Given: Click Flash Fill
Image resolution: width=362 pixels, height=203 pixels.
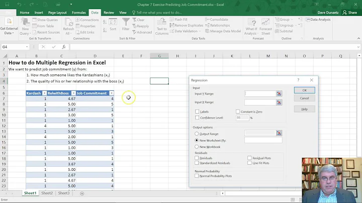Looking at the screenshot, I should tap(178, 20).
